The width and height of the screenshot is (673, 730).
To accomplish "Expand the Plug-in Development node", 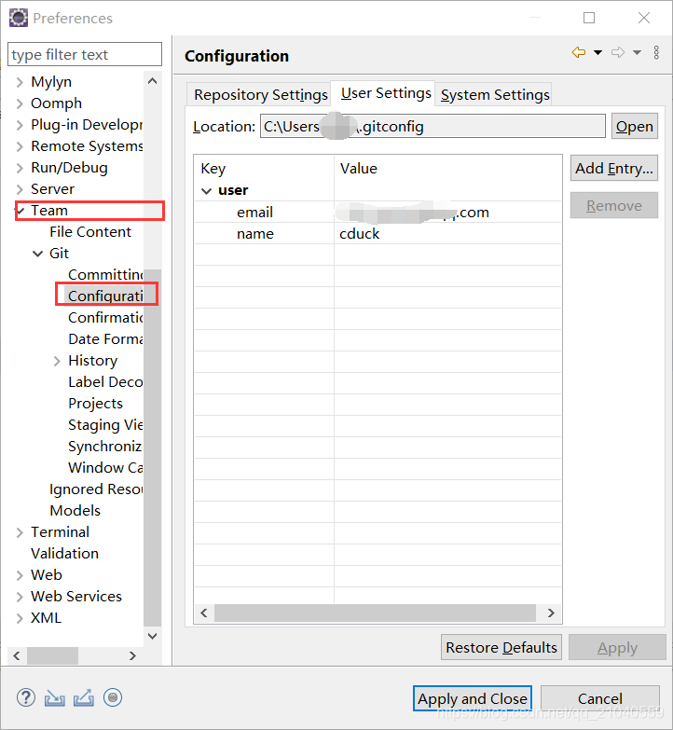I will click(x=20, y=125).
